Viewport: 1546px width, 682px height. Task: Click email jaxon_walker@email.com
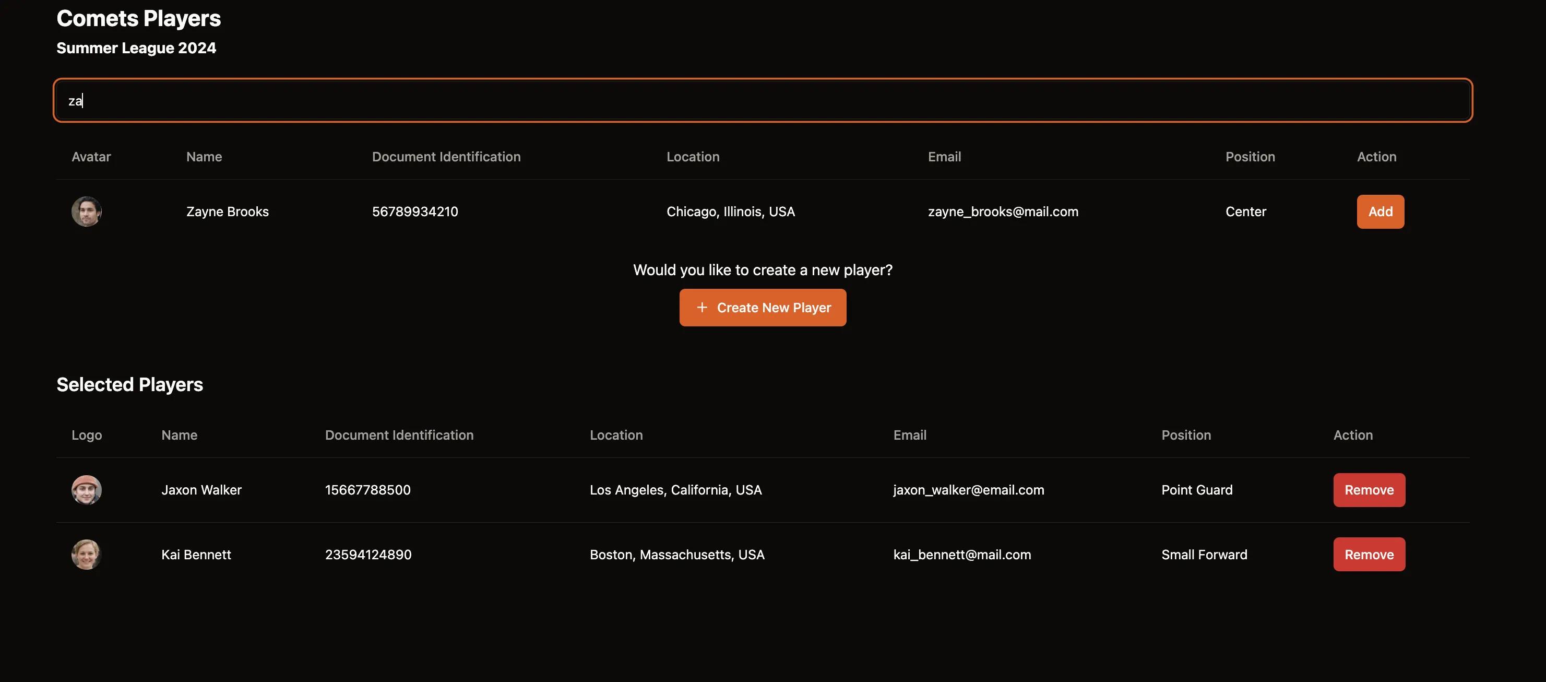point(969,490)
